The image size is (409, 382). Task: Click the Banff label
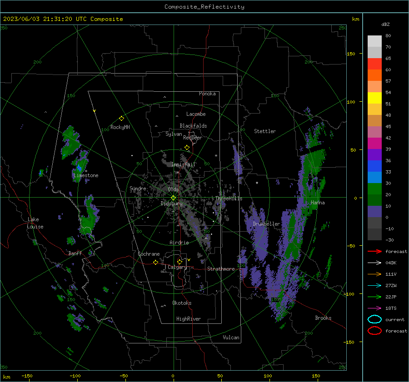pyautogui.click(x=75, y=253)
